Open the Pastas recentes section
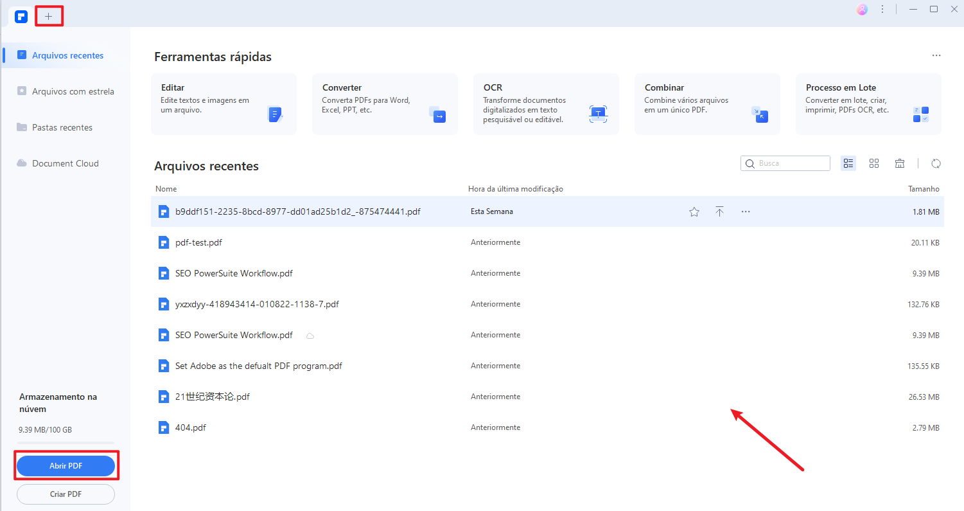Image resolution: width=964 pixels, height=511 pixels. coord(62,127)
